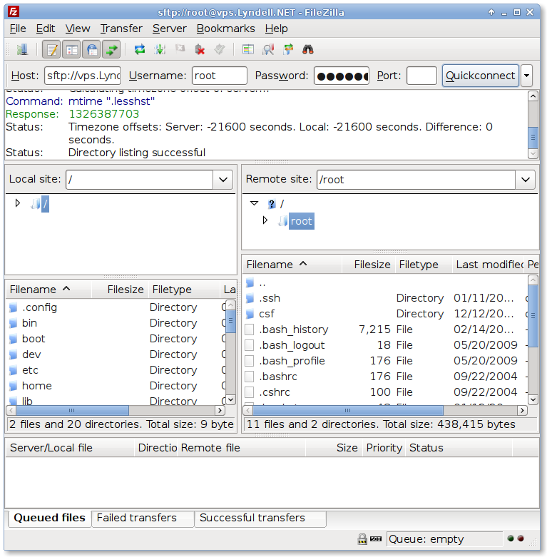Disconnect from the current server
547x557 pixels.
[200, 49]
